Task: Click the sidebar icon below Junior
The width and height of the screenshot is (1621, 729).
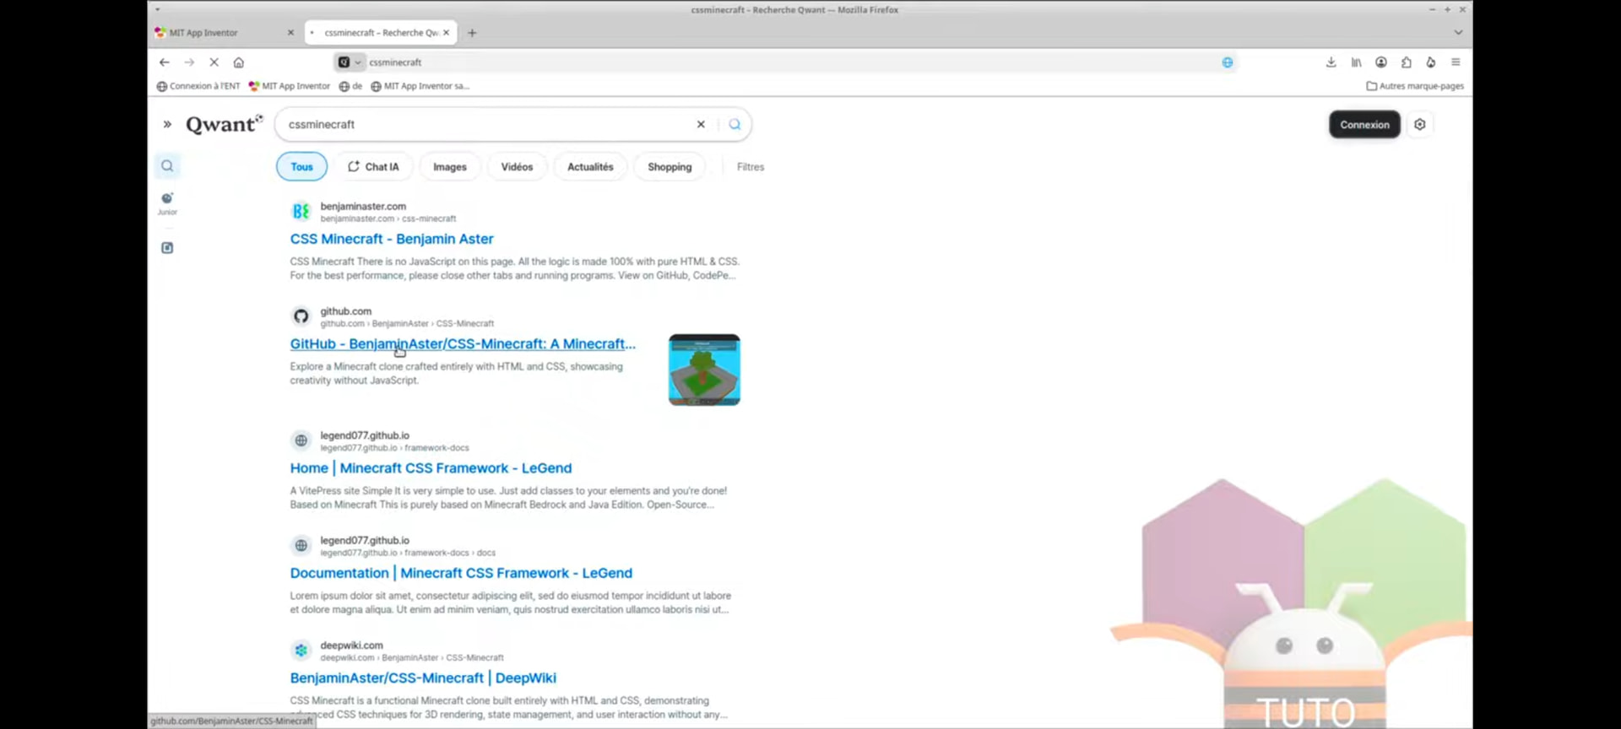Action: coord(167,248)
